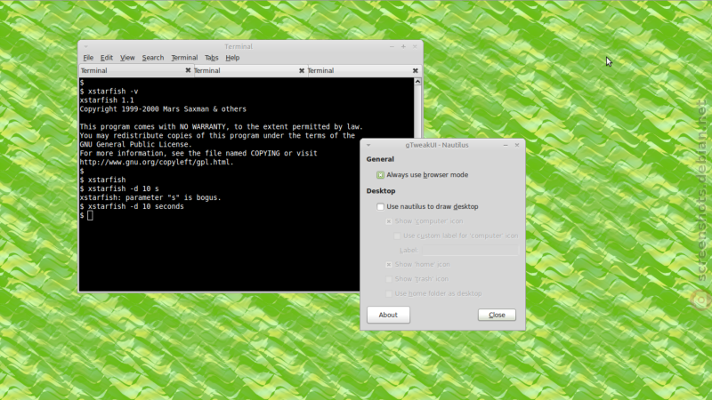The width and height of the screenshot is (712, 400).
Task: Open the Tabs menu in Terminal
Action: [x=211, y=58]
